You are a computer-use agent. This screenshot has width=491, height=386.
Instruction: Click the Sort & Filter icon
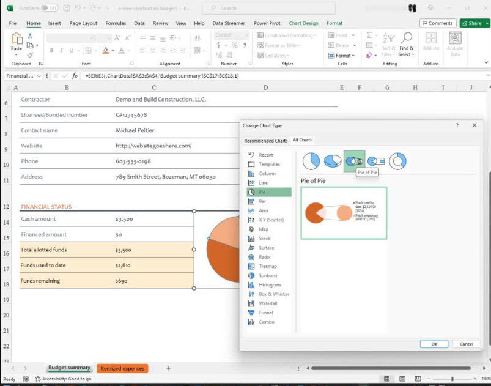click(389, 45)
